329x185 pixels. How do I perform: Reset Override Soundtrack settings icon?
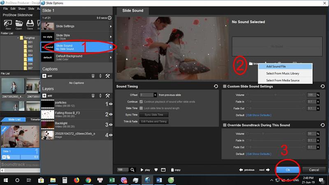tap(322, 125)
